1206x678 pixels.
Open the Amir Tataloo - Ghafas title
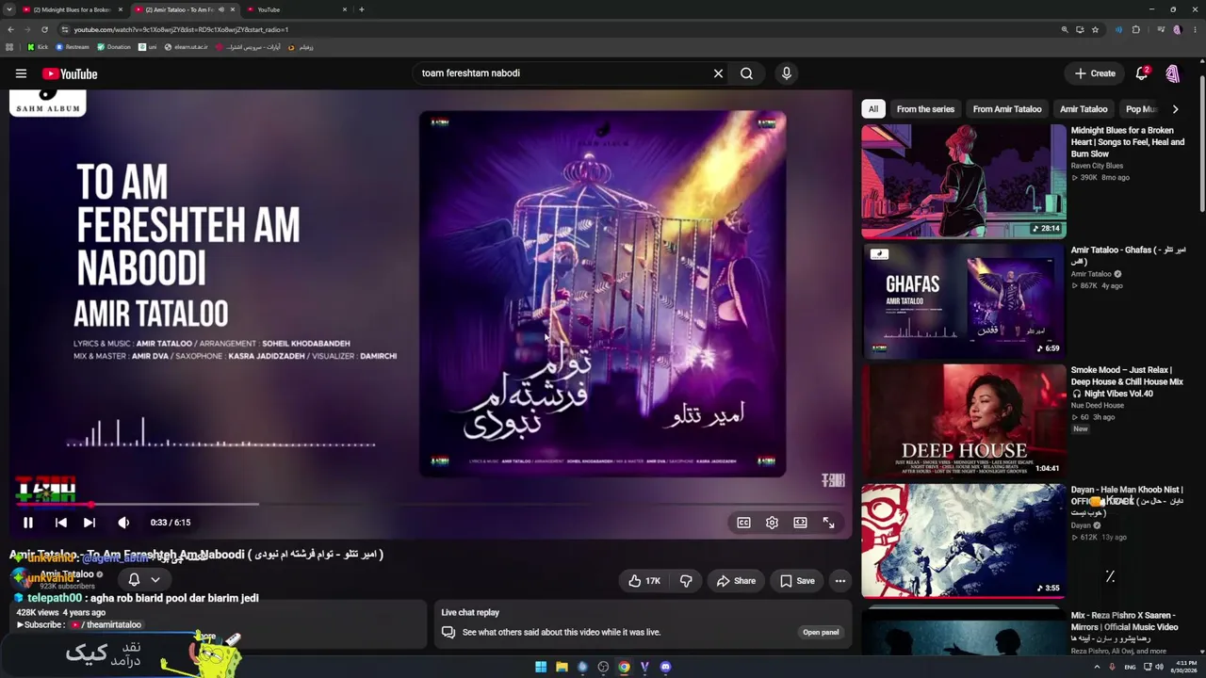point(1128,255)
